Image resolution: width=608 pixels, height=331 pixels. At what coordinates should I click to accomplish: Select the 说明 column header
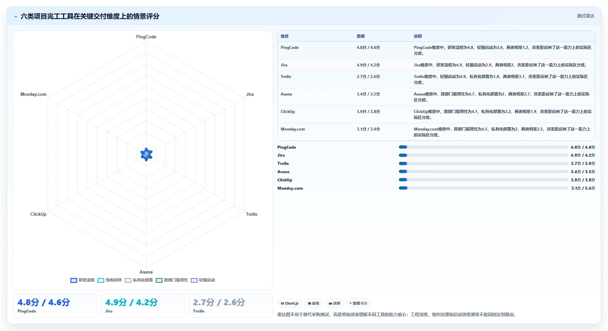click(x=418, y=36)
